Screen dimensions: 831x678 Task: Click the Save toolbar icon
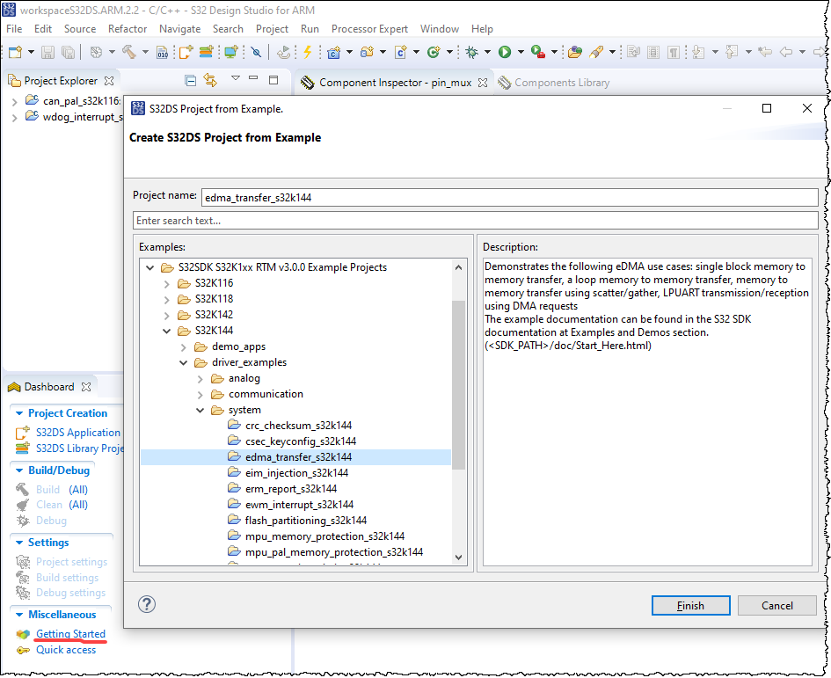tap(47, 52)
